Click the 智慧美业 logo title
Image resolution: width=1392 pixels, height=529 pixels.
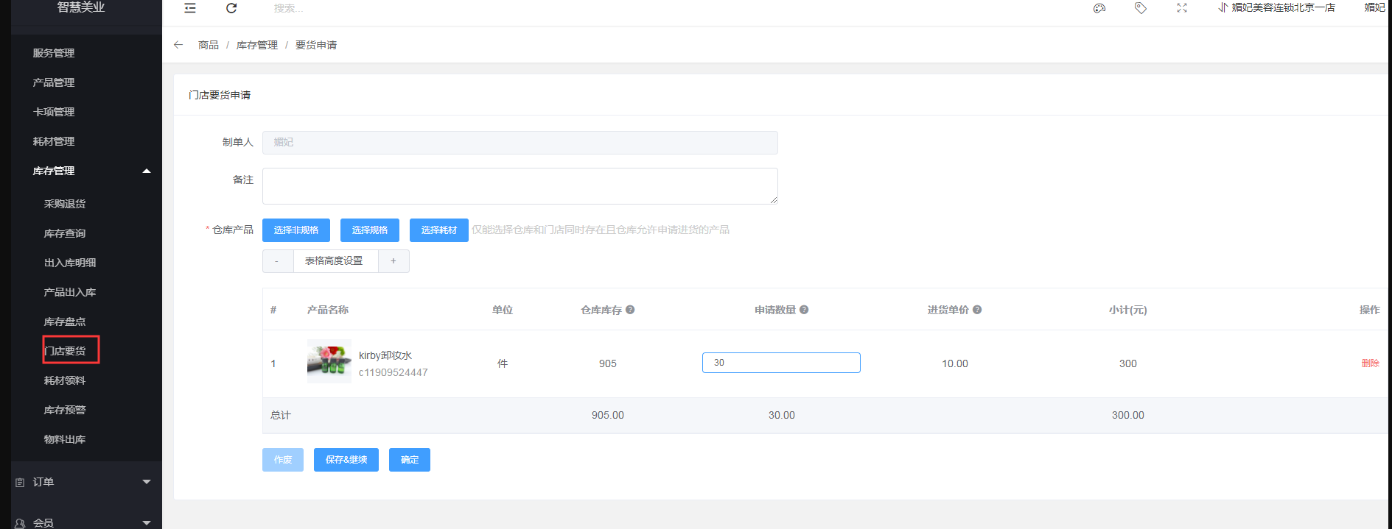pyautogui.click(x=81, y=7)
